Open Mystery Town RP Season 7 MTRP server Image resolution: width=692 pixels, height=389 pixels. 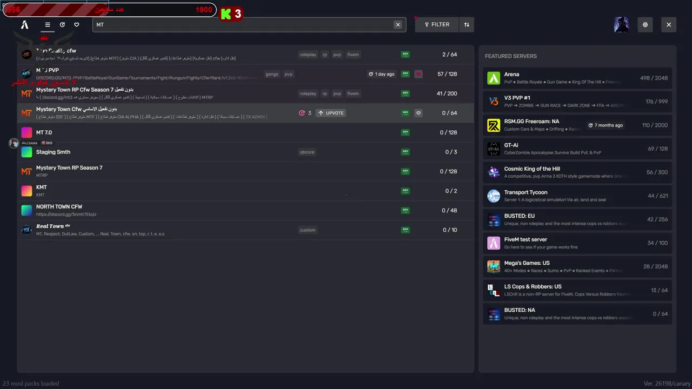[x=245, y=171]
